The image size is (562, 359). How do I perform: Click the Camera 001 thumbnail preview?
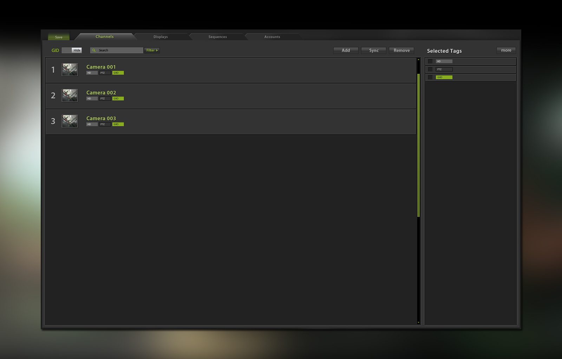pyautogui.click(x=70, y=70)
